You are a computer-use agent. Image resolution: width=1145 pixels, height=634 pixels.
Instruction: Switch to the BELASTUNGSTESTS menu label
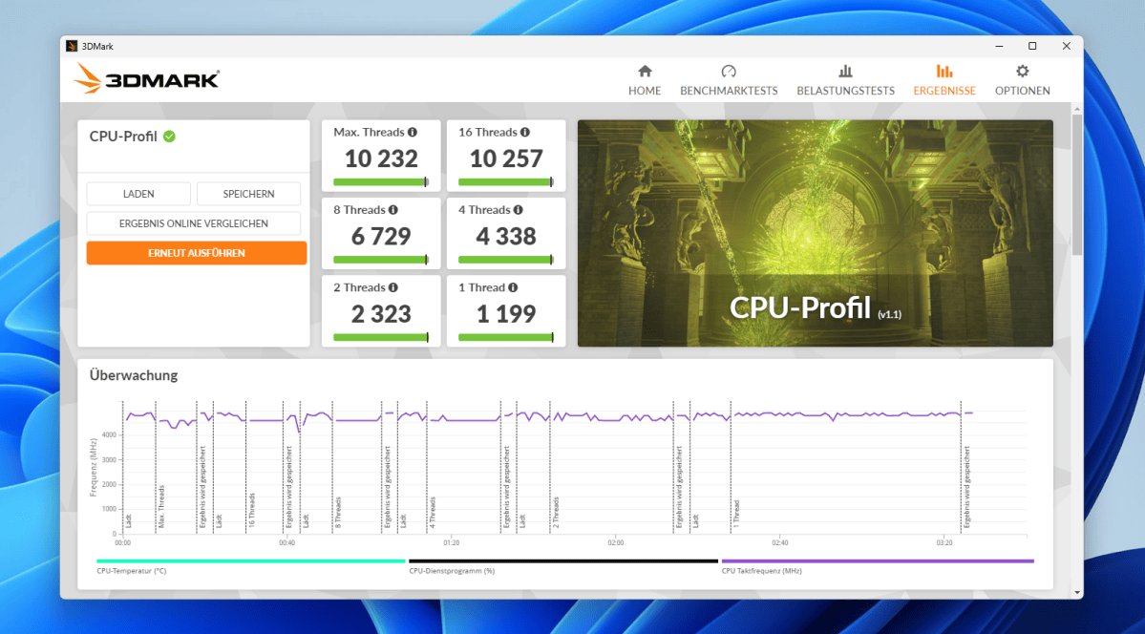pos(845,91)
